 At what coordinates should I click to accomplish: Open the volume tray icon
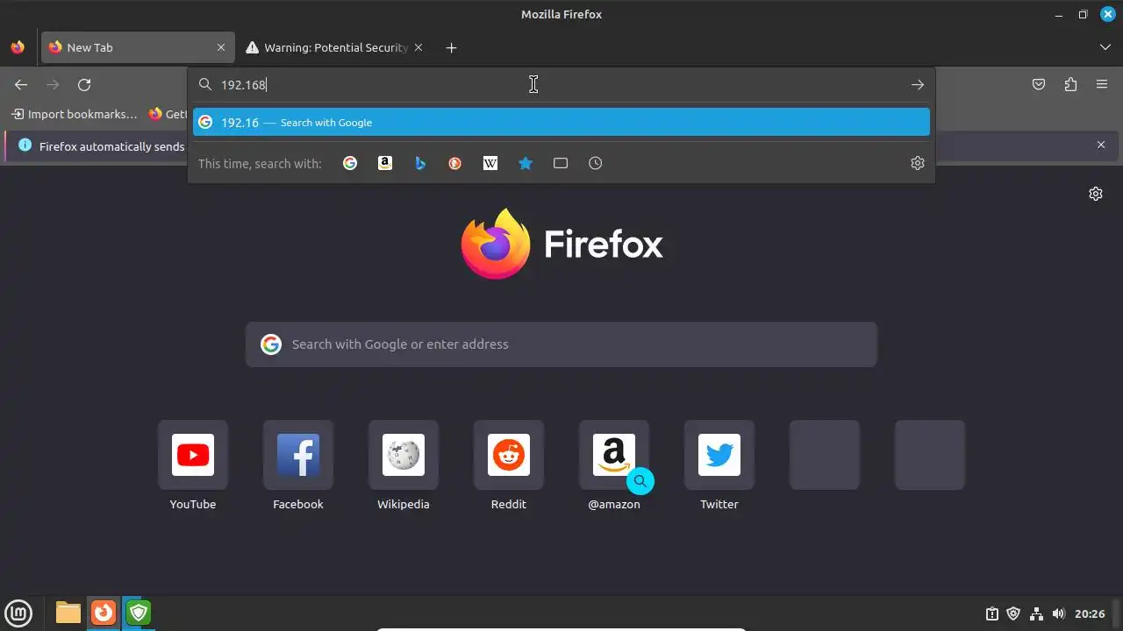point(1059,613)
